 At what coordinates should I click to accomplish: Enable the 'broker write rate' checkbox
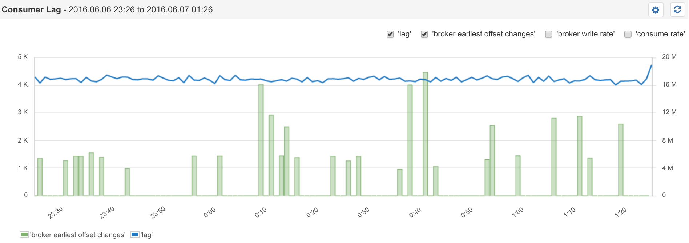pos(549,34)
